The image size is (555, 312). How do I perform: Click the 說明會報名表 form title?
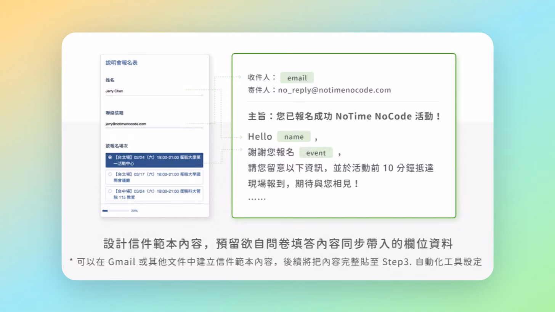(122, 63)
